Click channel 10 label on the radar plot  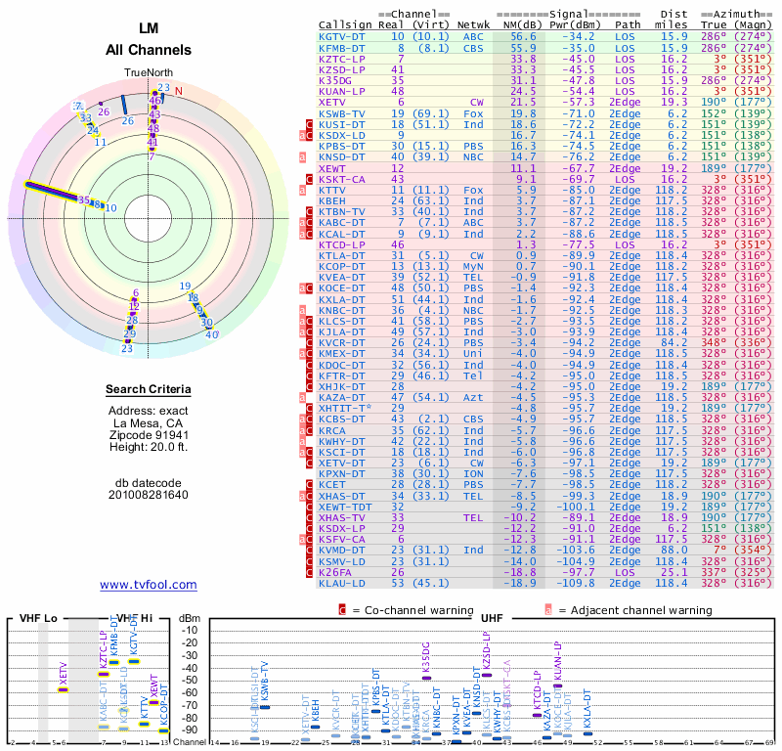click(110, 208)
